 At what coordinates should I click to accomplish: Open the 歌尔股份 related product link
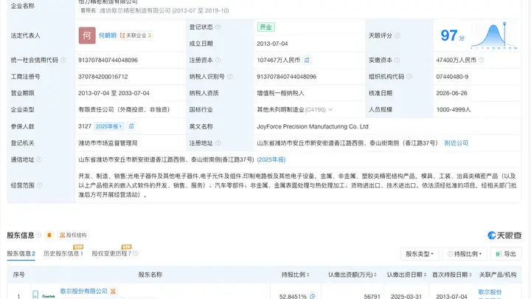(490, 292)
